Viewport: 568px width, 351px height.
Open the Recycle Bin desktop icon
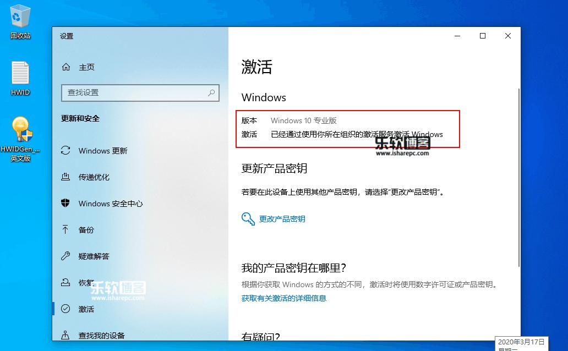(20, 21)
